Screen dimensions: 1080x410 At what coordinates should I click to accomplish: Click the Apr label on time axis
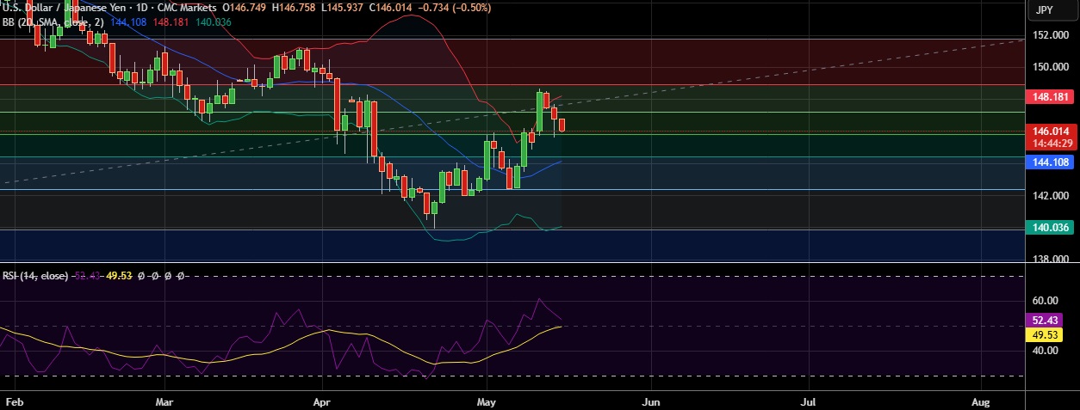322,401
